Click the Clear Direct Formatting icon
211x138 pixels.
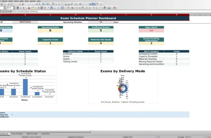coord(23,4)
